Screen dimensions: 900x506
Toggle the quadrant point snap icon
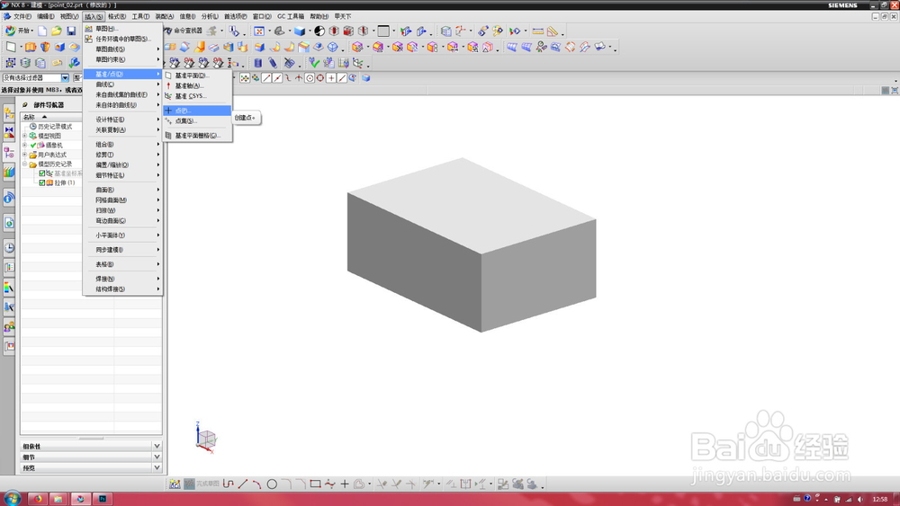pyautogui.click(x=320, y=78)
